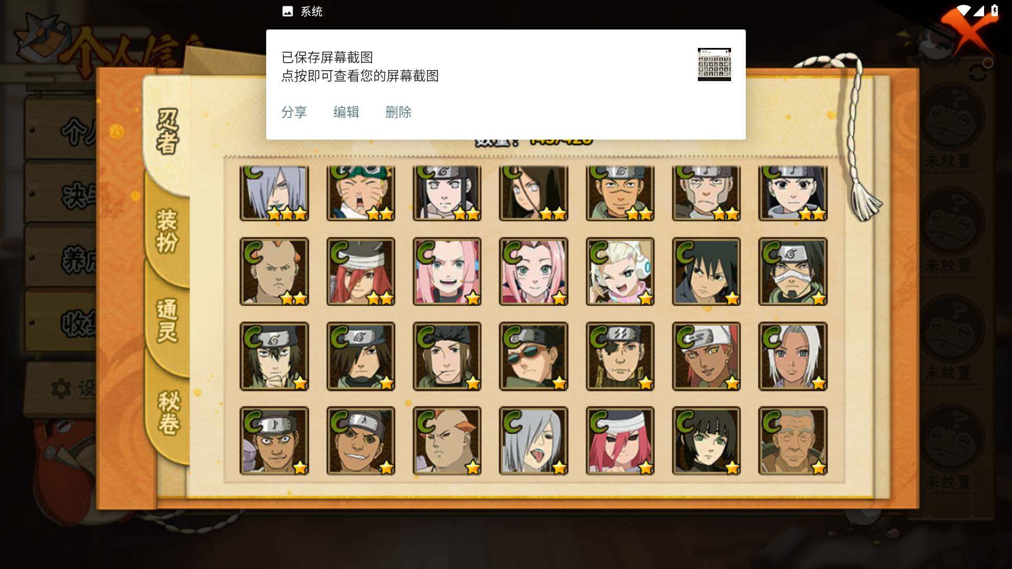Select the masked bandaged ninja portrait

point(793,271)
